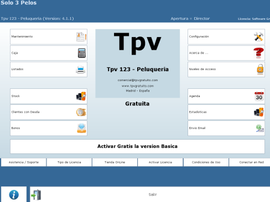Click the Mantenimiento document icon
Image resolution: width=270 pixels, height=202 pixels.
click(x=81, y=36)
